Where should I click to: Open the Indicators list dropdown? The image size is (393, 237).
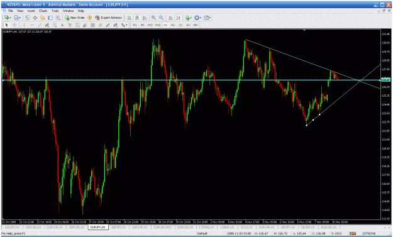point(189,18)
